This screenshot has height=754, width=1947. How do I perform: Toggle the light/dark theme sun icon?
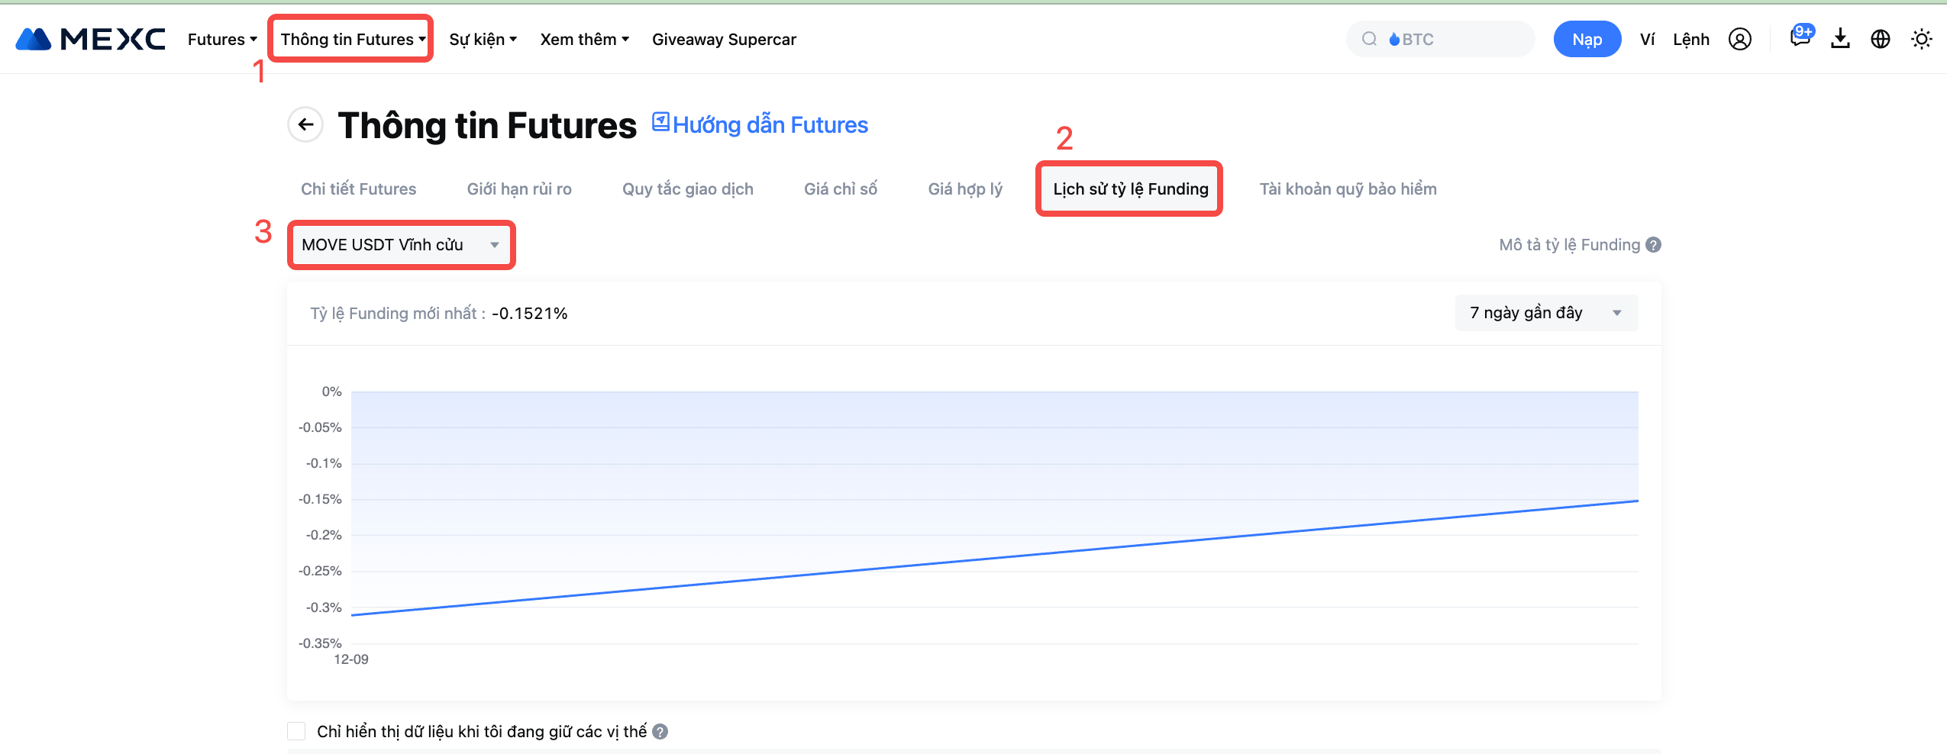1921,39
